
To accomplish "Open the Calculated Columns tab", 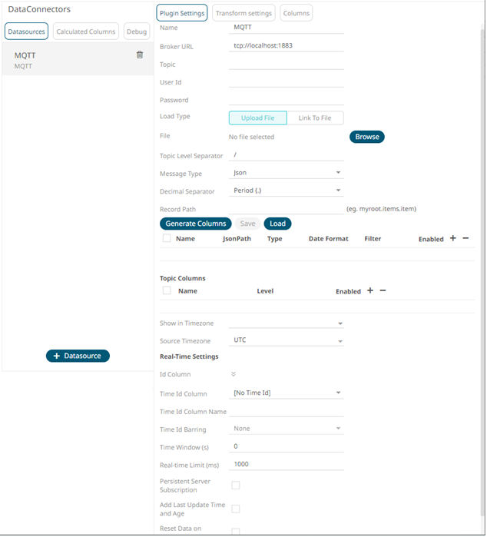I will (x=86, y=31).
